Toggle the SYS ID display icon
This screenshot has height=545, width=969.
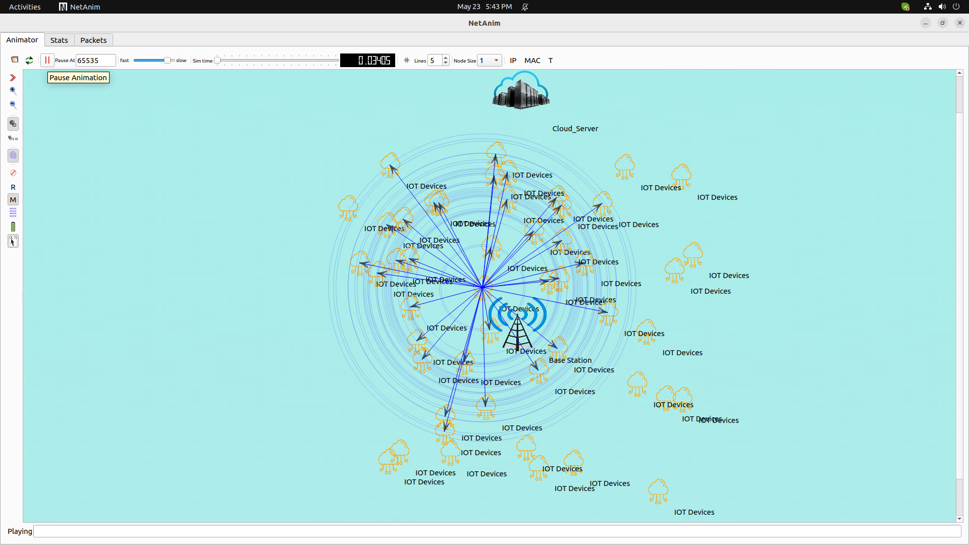[x=13, y=138]
